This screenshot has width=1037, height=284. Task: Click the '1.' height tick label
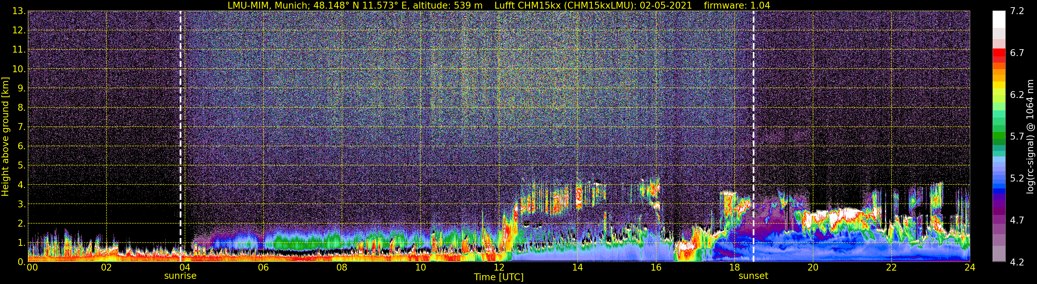click(21, 242)
